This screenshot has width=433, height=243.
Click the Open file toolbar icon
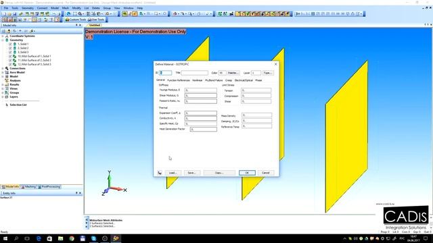pyautogui.click(x=9, y=13)
